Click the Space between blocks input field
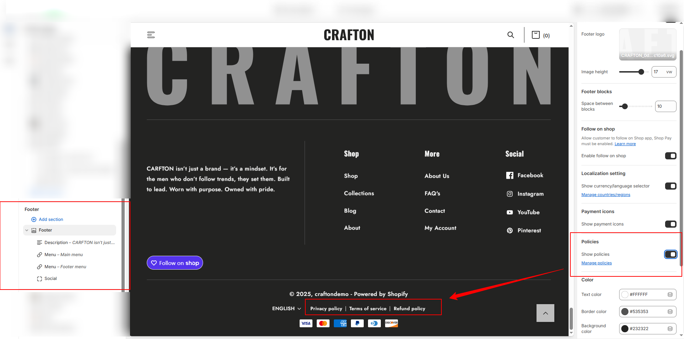 point(665,106)
